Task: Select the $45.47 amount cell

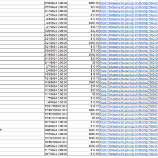Action: pos(83,27)
